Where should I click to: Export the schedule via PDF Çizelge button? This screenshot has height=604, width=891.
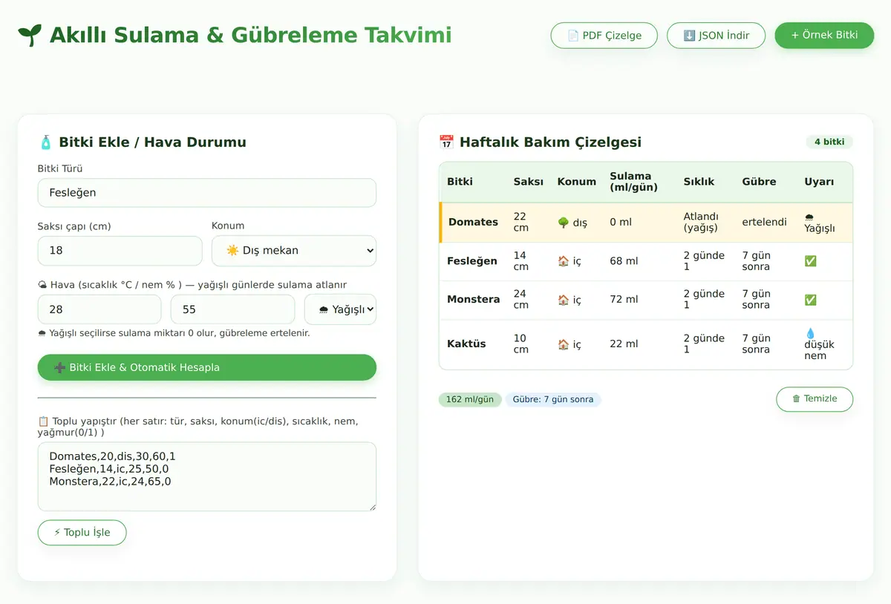coord(604,35)
